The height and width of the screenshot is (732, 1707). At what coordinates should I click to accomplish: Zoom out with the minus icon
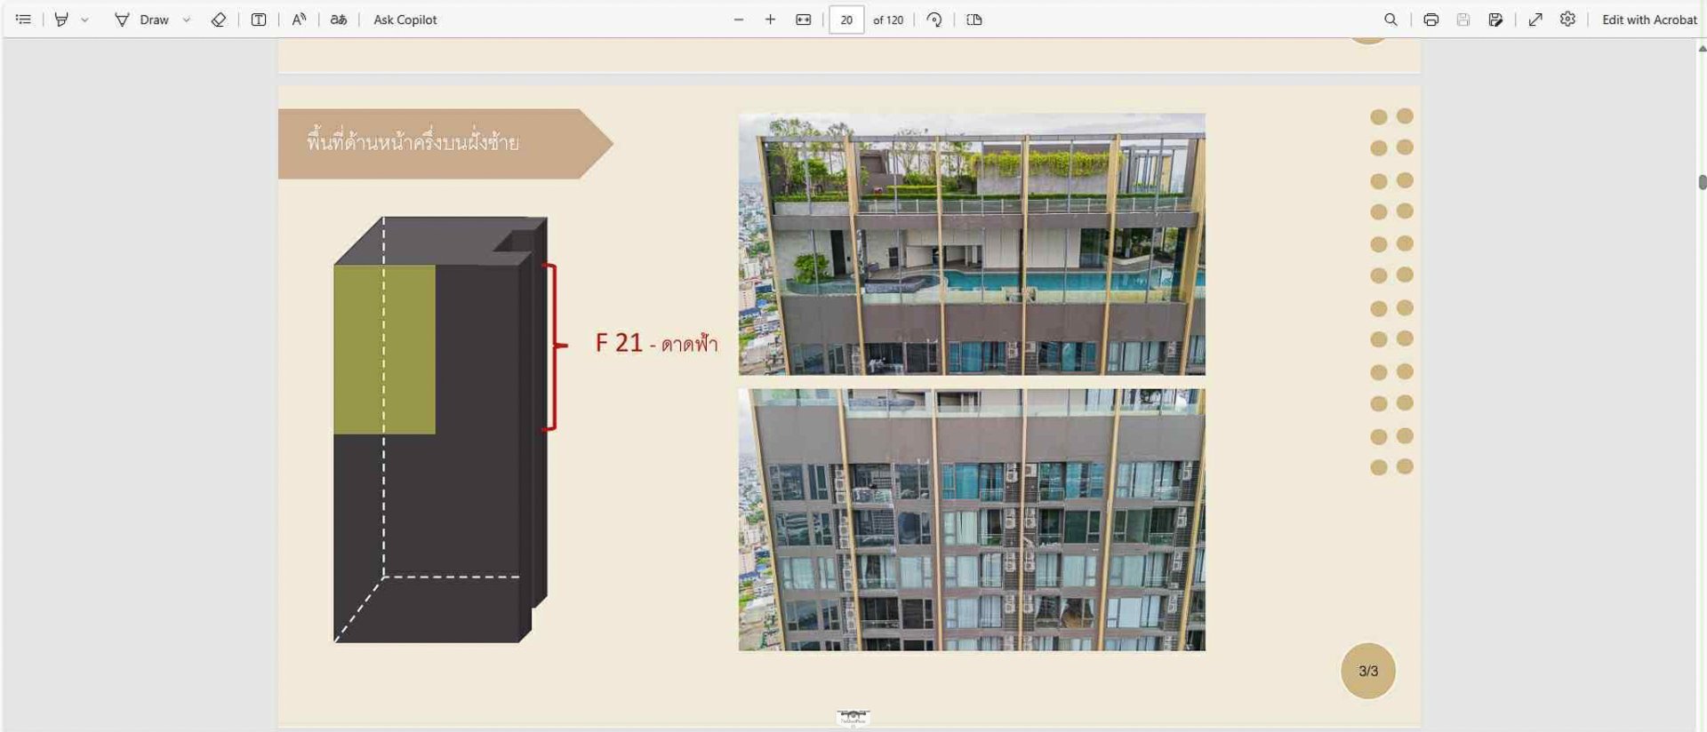click(739, 20)
